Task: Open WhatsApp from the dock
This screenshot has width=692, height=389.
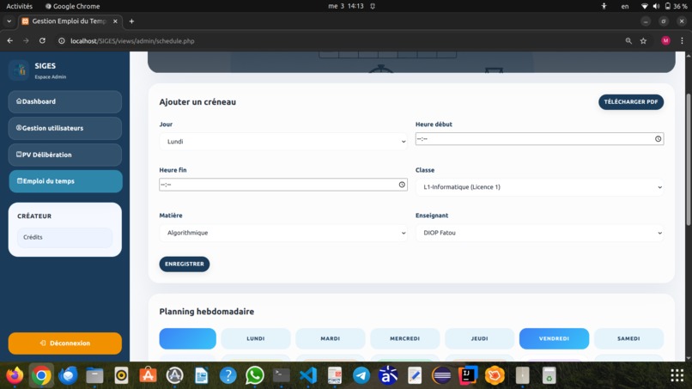Action: 255,376
